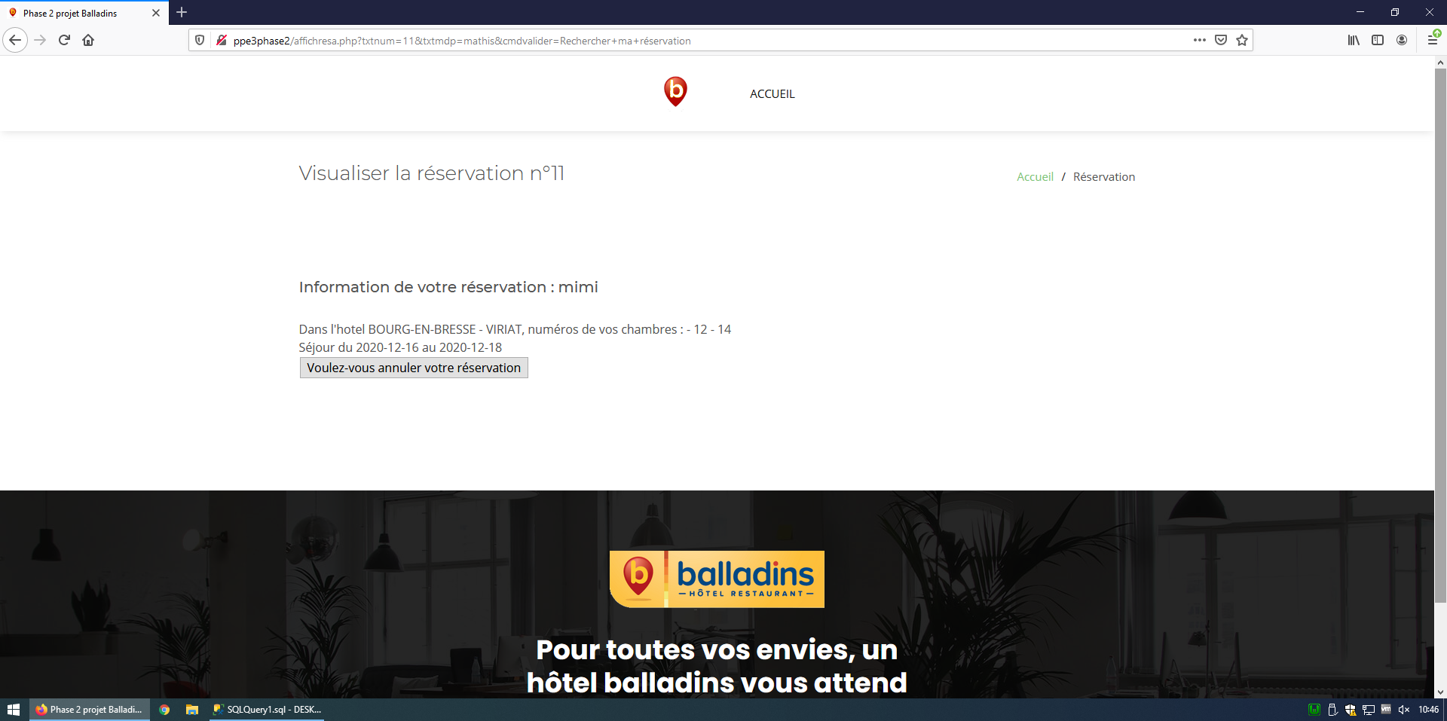Open page actions three-dot menu
Image resolution: width=1447 pixels, height=721 pixels.
[x=1199, y=40]
